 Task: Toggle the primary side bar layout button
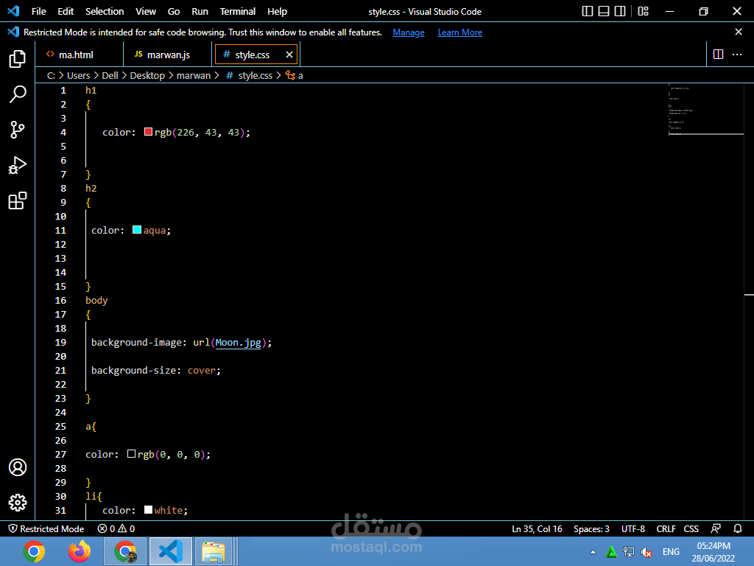[x=587, y=11]
